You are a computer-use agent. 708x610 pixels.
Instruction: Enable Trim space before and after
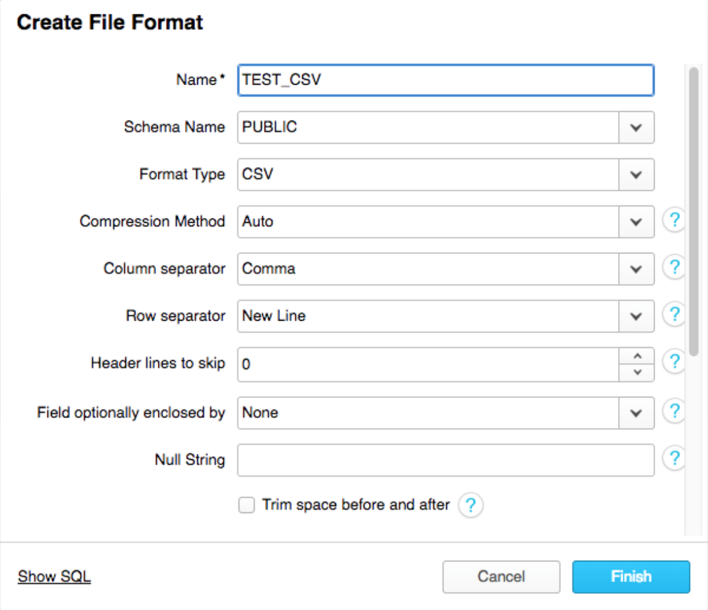click(x=247, y=505)
